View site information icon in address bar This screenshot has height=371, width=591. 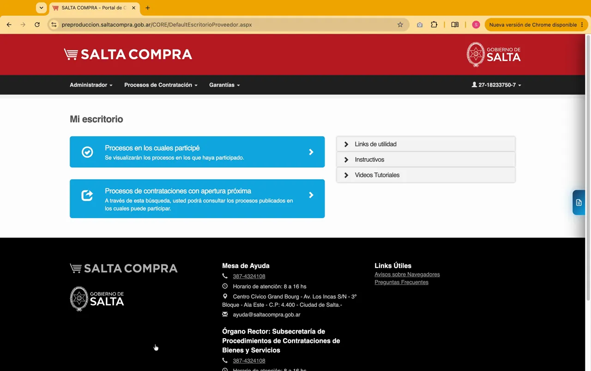[54, 24]
